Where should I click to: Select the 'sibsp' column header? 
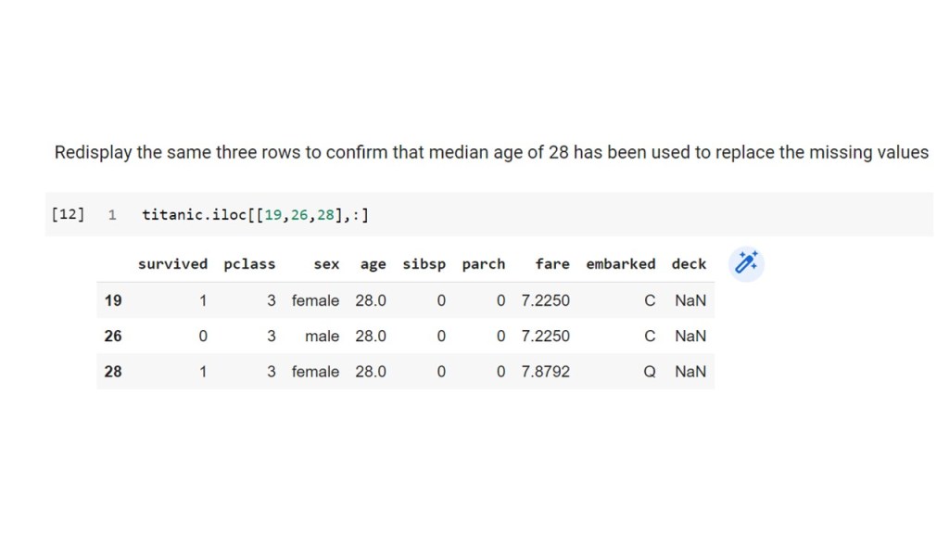pyautogui.click(x=424, y=264)
